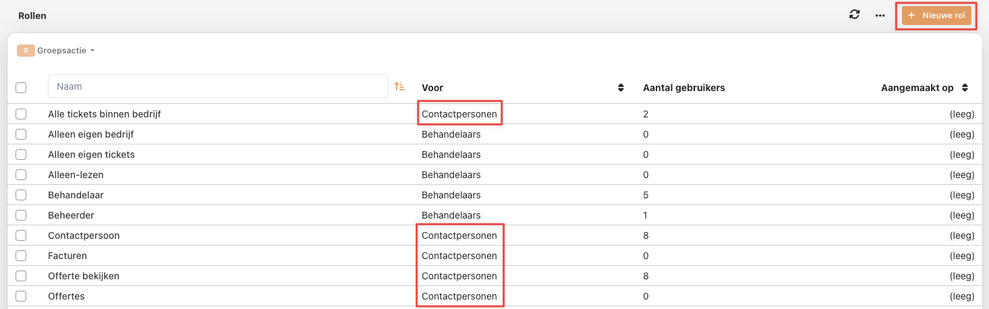This screenshot has height=309, width=989.
Task: Type in the Naam filter field
Action: [218, 86]
